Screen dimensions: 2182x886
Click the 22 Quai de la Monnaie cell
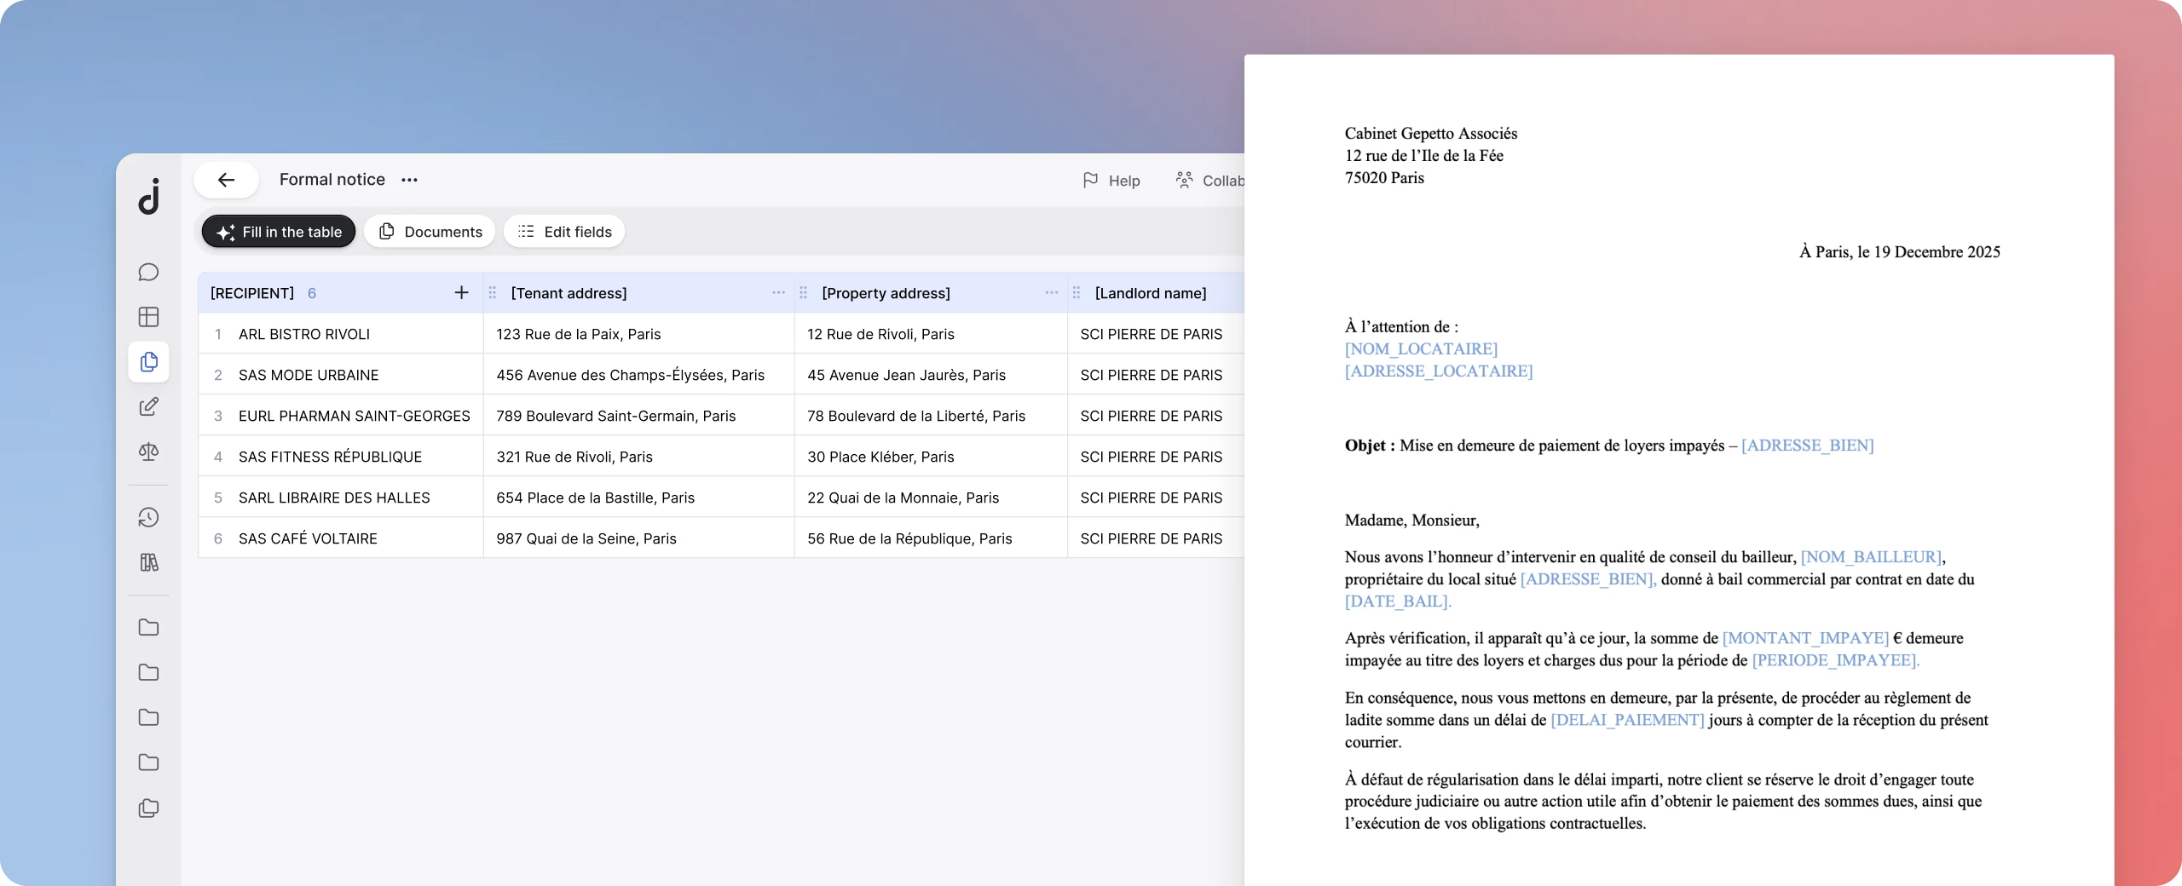[x=931, y=498]
